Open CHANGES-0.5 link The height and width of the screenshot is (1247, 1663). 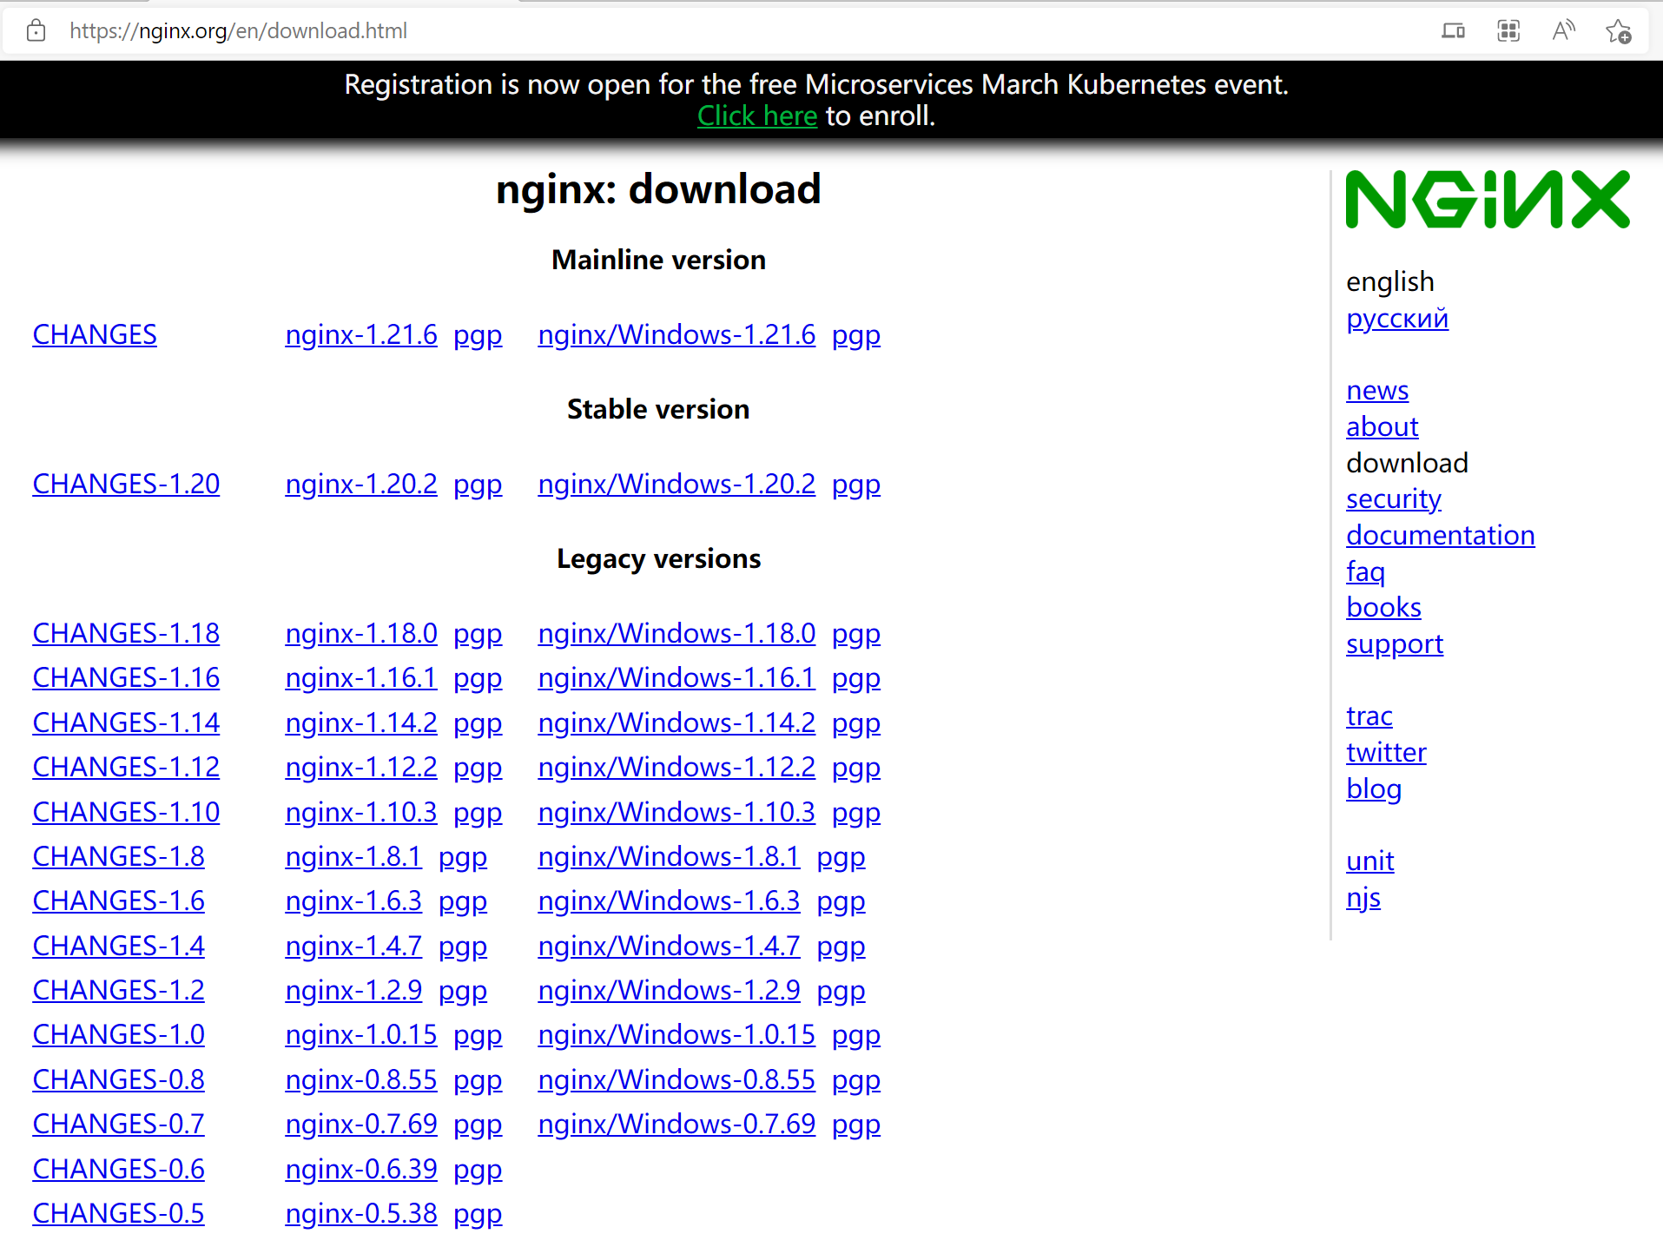tap(118, 1213)
